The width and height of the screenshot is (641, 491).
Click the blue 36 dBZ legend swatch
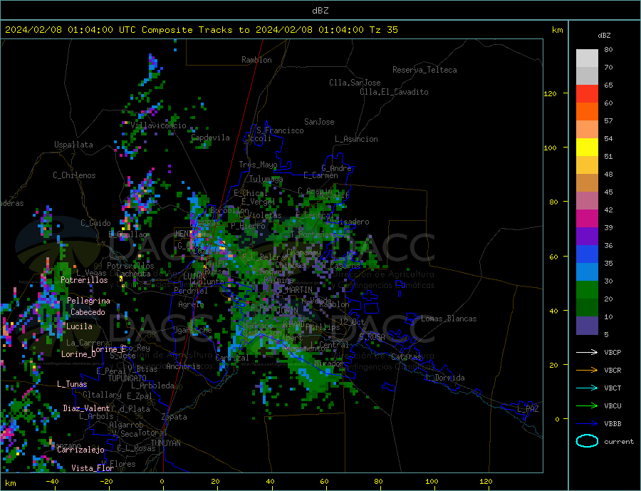pos(587,254)
